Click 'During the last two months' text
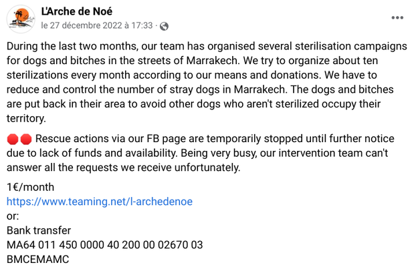The height and width of the screenshot is (267, 414). 72,46
